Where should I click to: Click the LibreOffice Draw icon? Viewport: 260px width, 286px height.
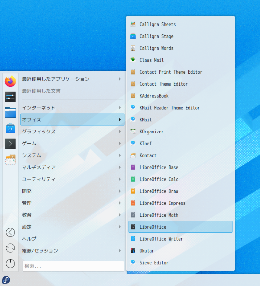133,191
